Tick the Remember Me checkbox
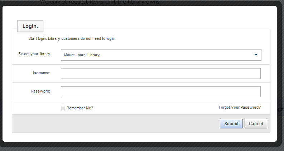Image resolution: width=284 pixels, height=151 pixels. click(x=63, y=108)
